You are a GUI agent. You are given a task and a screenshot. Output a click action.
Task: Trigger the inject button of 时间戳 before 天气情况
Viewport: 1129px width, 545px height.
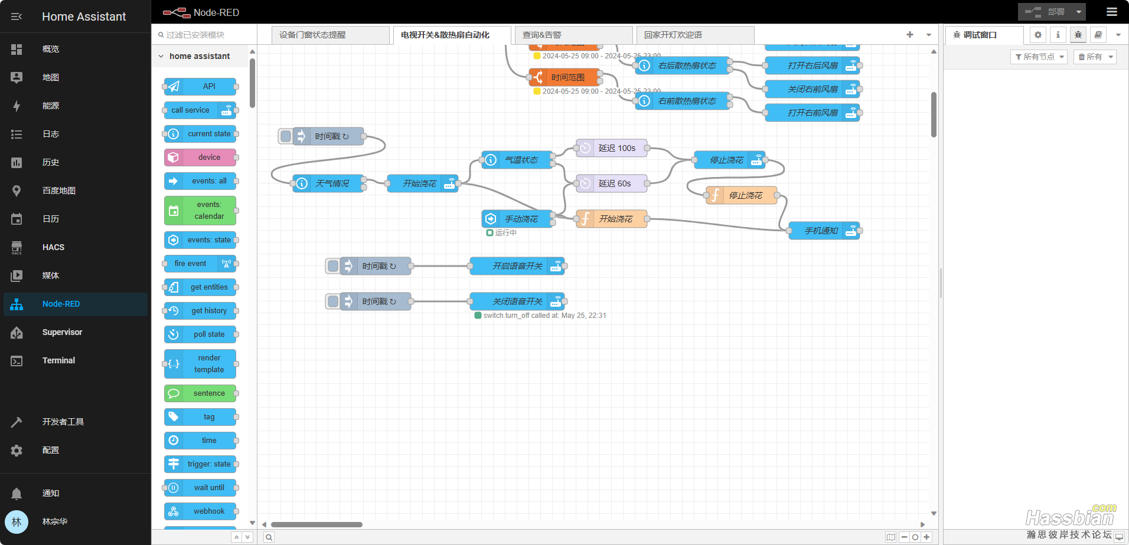pos(286,136)
